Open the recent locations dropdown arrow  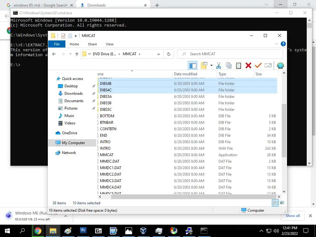pos(70,54)
